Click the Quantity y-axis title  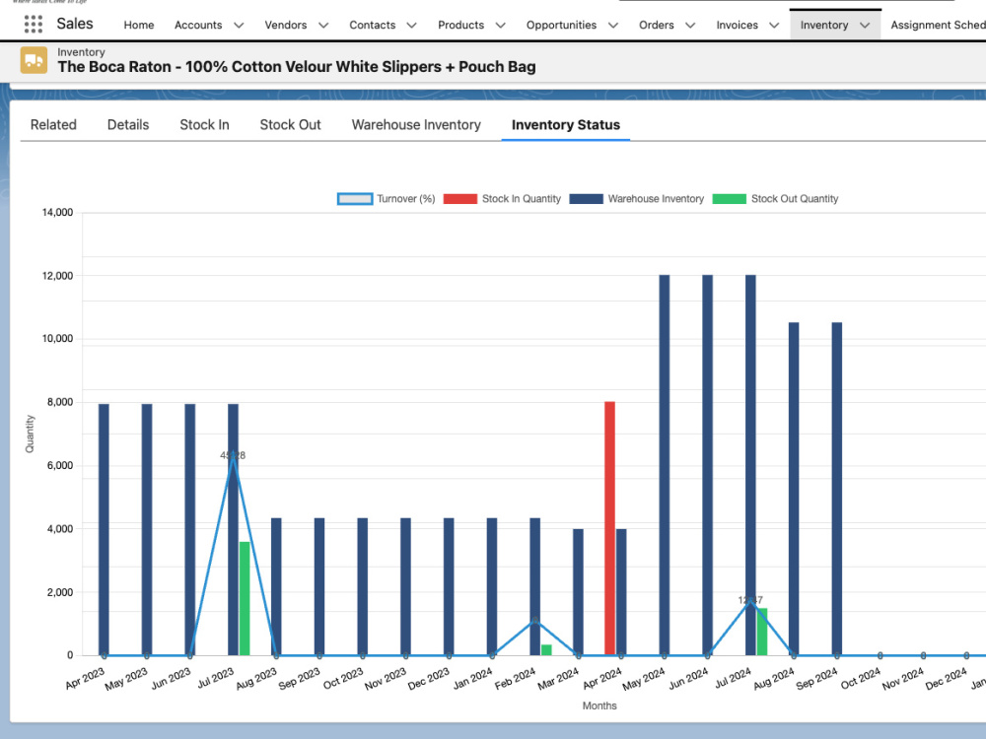(30, 434)
